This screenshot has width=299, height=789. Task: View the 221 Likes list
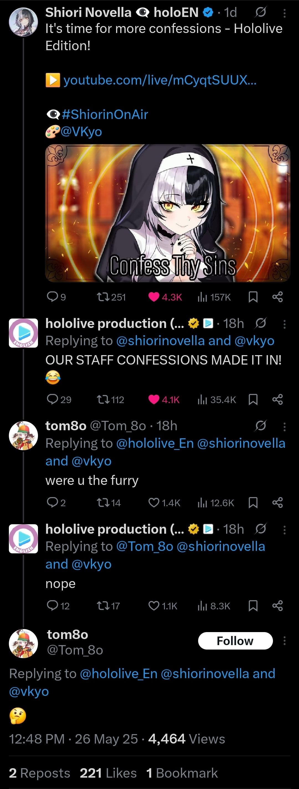108,773
